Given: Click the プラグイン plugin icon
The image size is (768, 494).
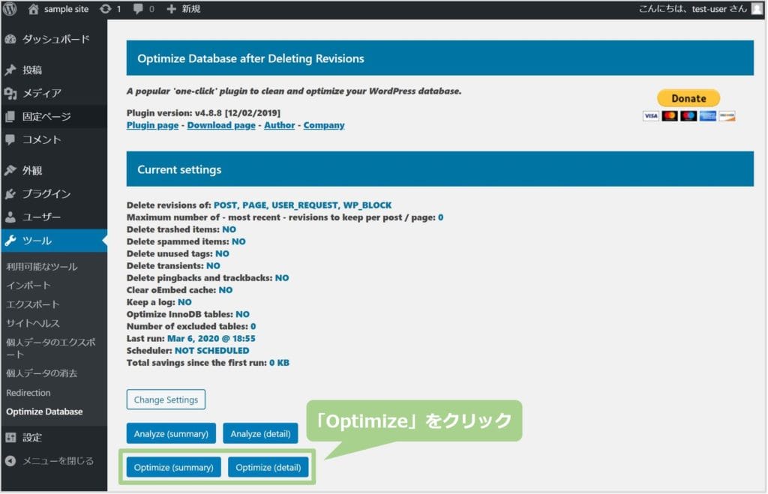Looking at the screenshot, I should 9,193.
